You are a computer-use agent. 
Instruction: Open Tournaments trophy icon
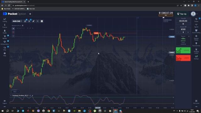(196, 44)
